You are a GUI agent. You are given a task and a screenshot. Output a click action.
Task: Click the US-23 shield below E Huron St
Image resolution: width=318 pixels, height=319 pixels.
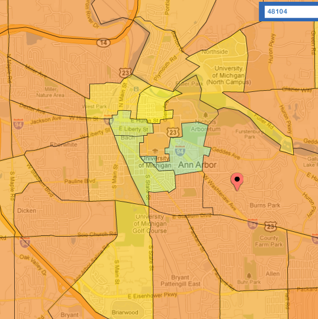[x=173, y=132]
